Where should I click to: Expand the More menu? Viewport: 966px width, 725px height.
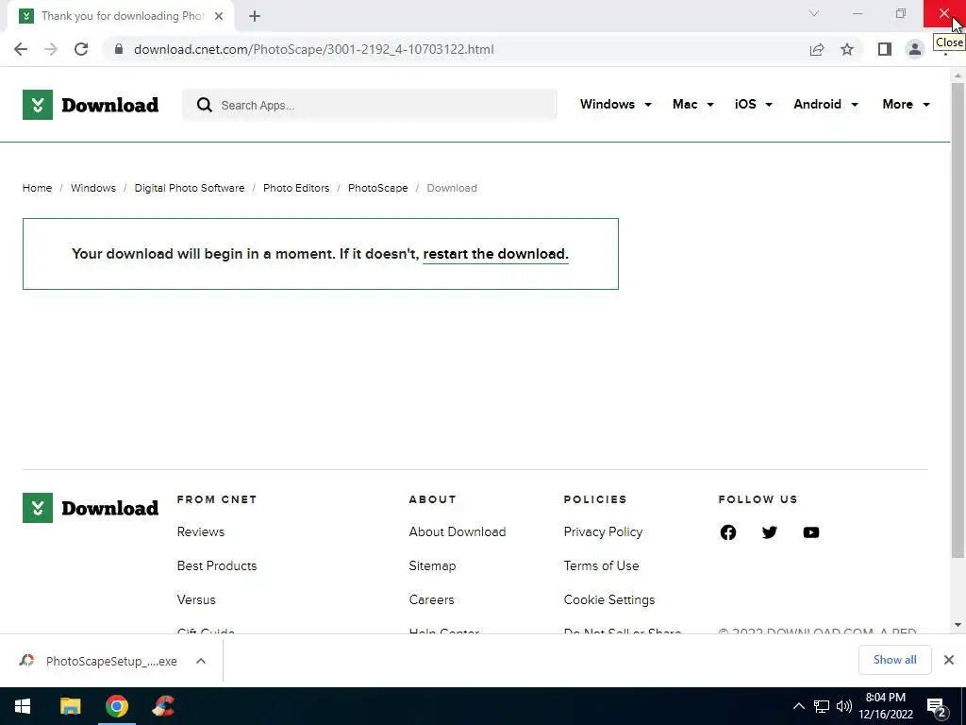(906, 104)
